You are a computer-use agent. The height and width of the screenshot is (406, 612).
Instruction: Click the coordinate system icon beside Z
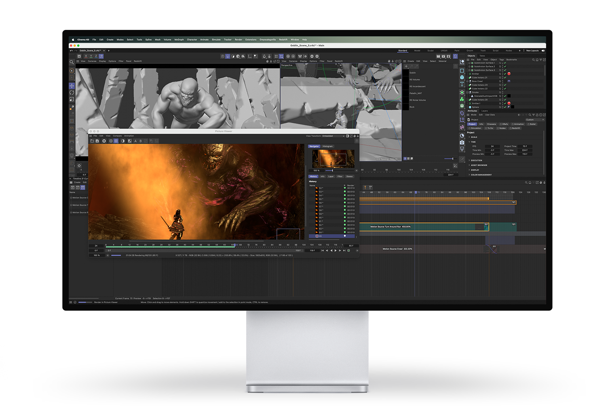pyautogui.click(x=101, y=56)
